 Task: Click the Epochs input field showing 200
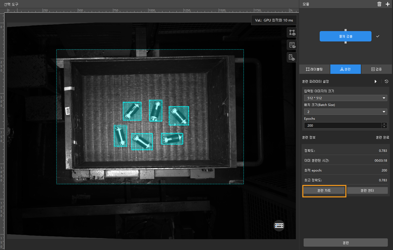pos(342,125)
